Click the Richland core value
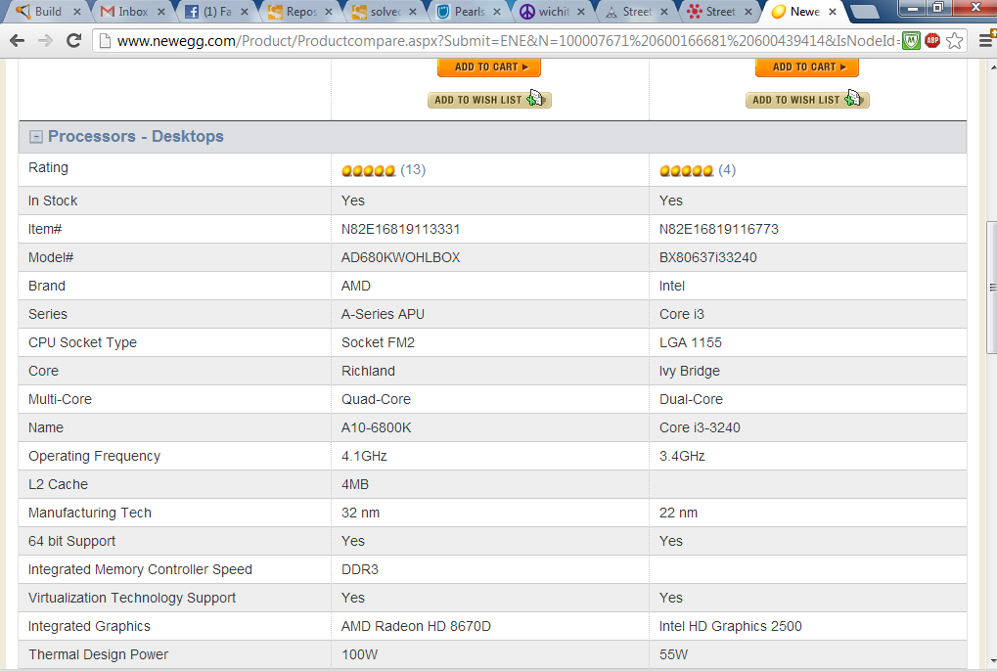997x671 pixels. pos(368,371)
